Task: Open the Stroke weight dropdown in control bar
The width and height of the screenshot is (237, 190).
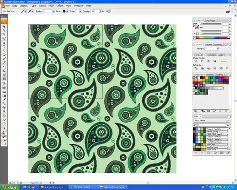Action: point(53,11)
